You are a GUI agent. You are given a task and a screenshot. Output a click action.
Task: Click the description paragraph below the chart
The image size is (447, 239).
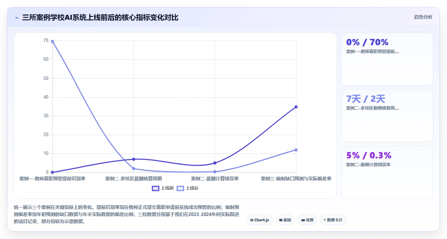pyautogui.click(x=127, y=214)
